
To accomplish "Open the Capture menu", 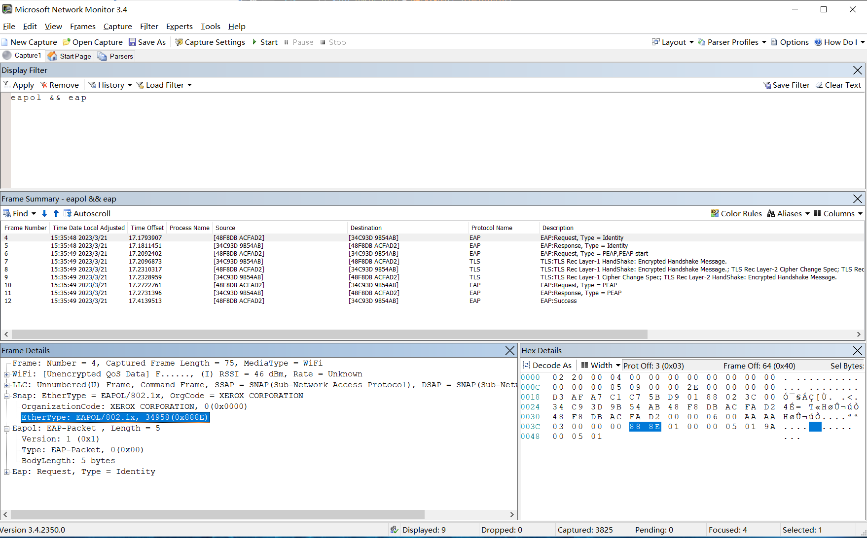I will coord(117,27).
